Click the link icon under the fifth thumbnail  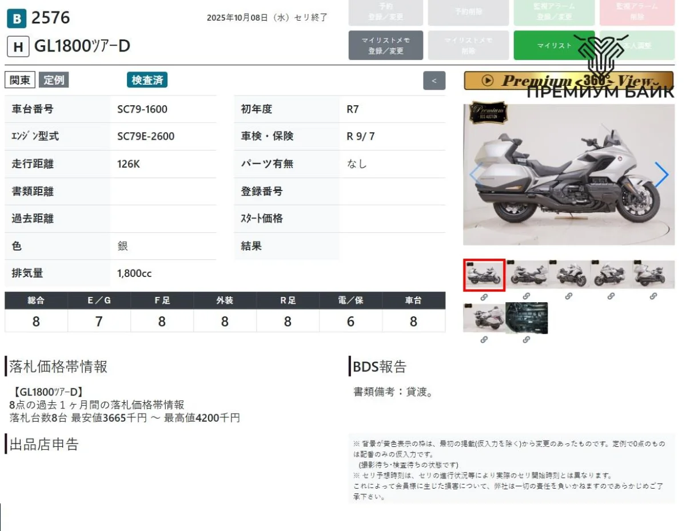tap(653, 296)
